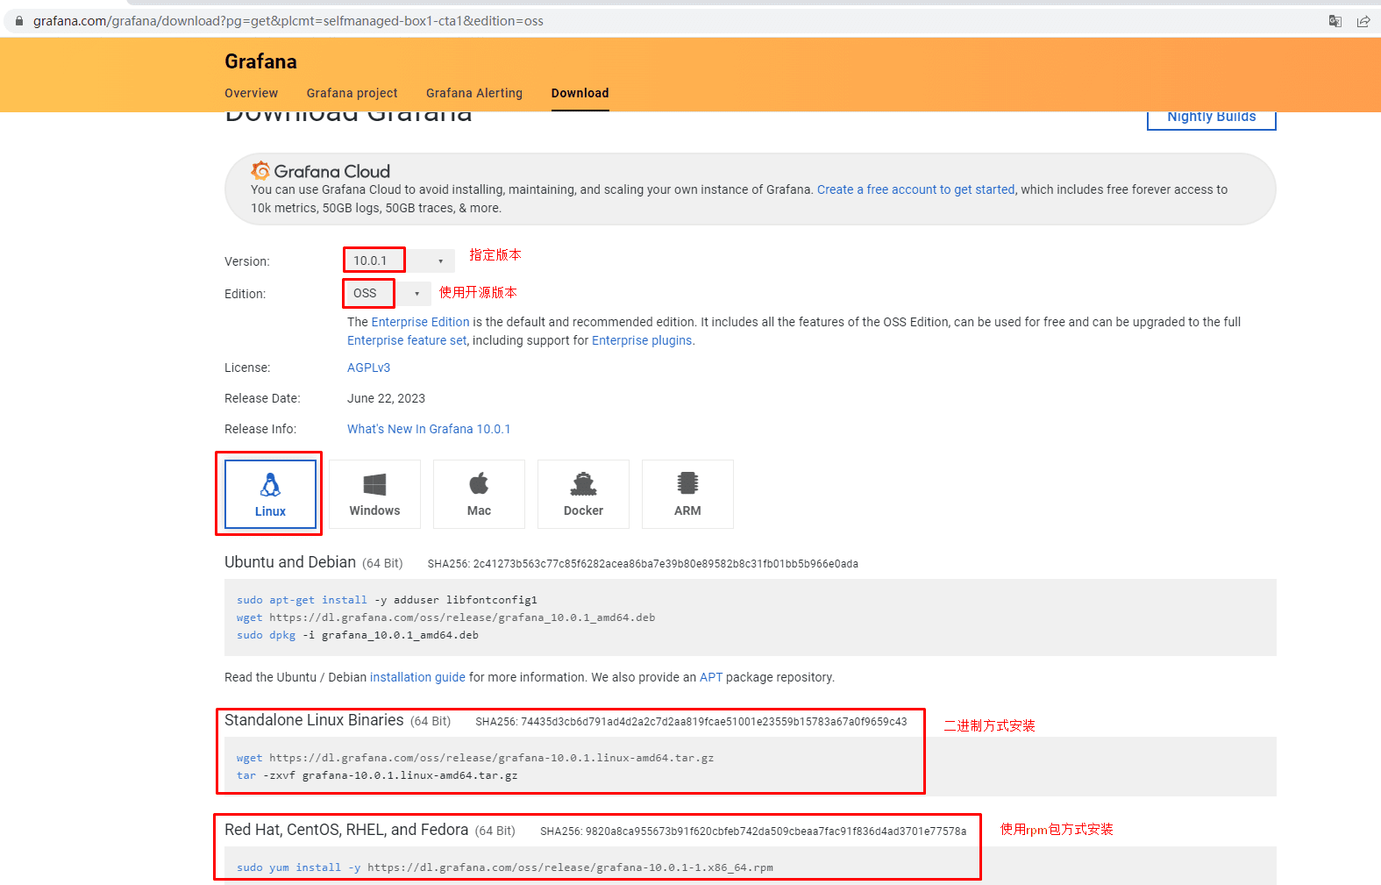Click the browser share page icon
This screenshot has height=885, width=1381.
1363,21
